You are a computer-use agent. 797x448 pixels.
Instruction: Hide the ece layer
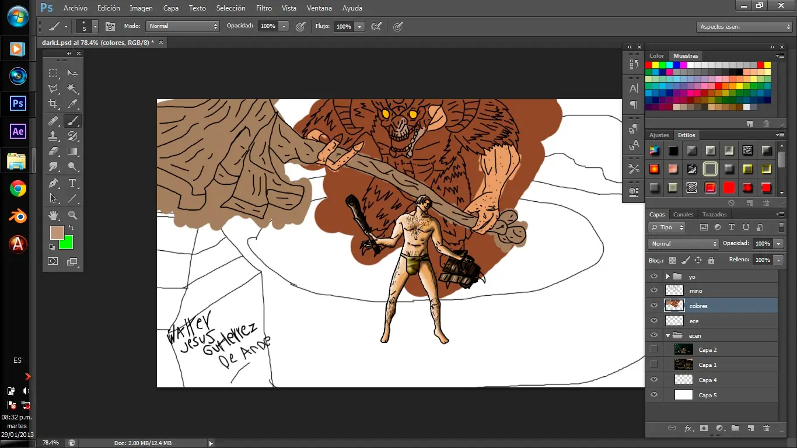click(x=653, y=321)
